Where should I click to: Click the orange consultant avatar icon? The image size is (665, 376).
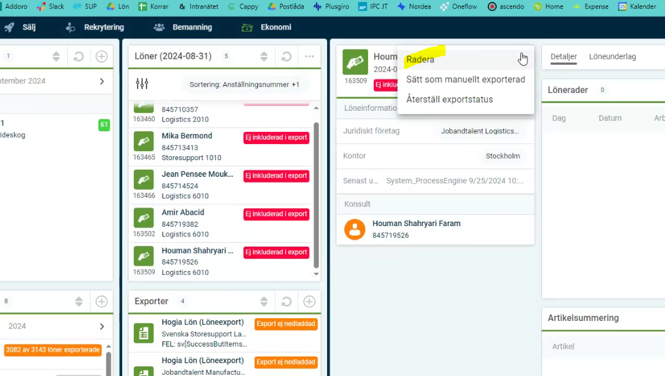coord(355,229)
